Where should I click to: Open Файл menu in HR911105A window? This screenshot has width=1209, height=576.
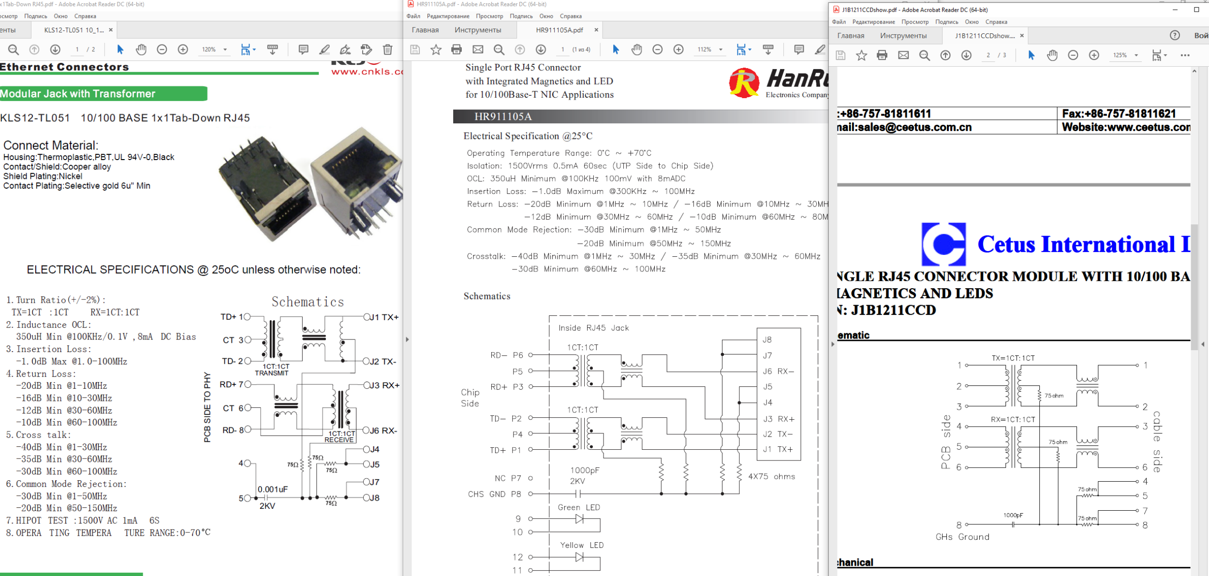[x=413, y=16]
